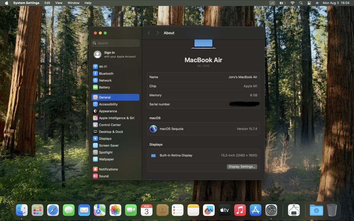This screenshot has width=354, height=221.
Task: Click the Built-in Retina Display row
Action: [x=203, y=155]
